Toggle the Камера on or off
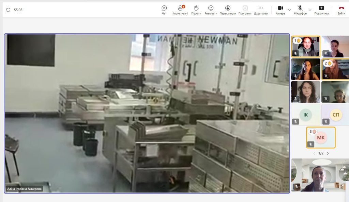The width and height of the screenshot is (349, 202). tap(280, 10)
